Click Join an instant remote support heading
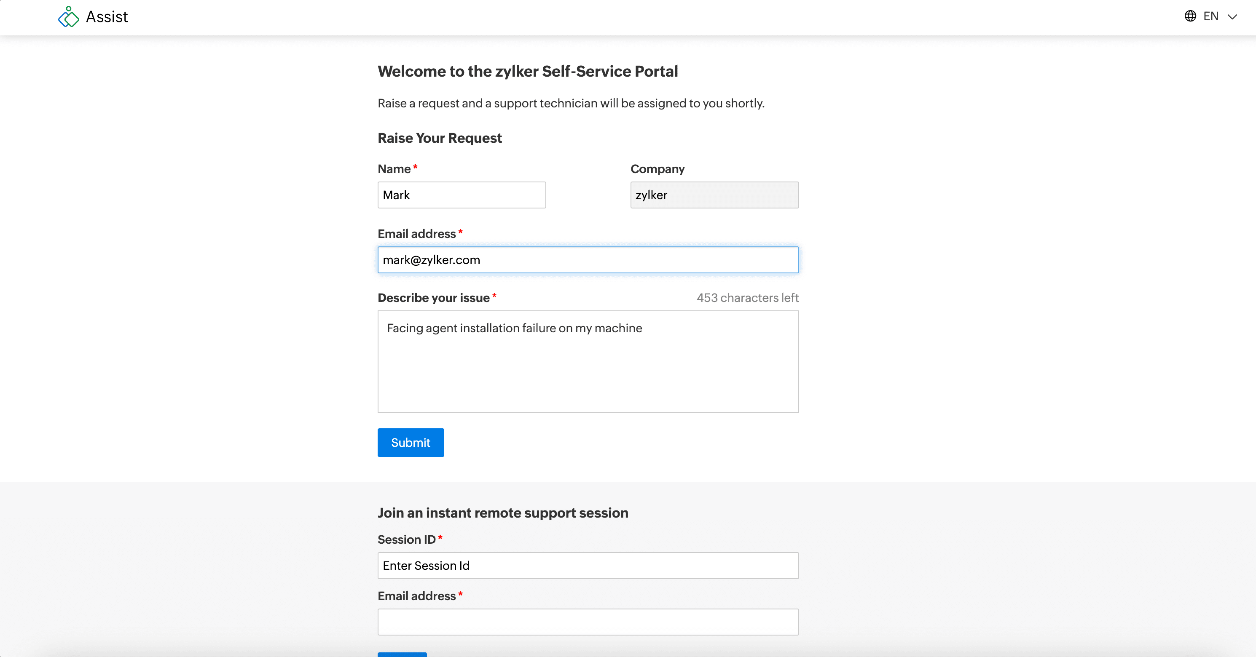The image size is (1256, 657). tap(503, 513)
